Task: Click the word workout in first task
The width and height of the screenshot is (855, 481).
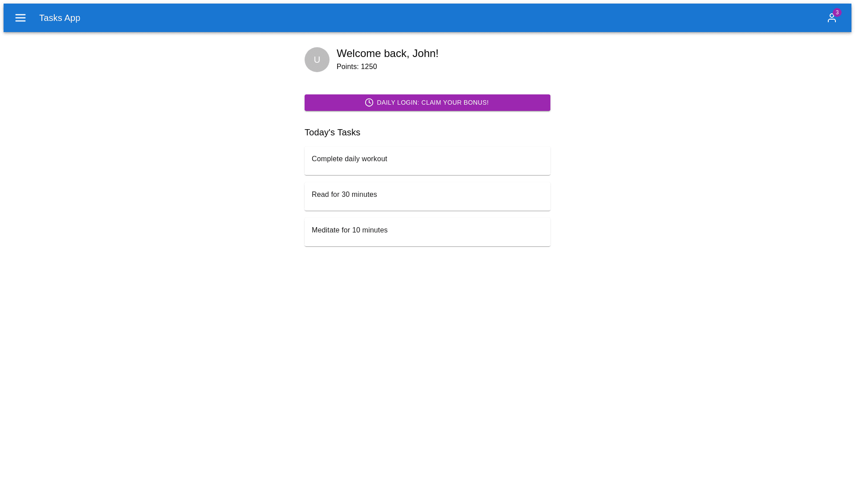Action: click(374, 159)
